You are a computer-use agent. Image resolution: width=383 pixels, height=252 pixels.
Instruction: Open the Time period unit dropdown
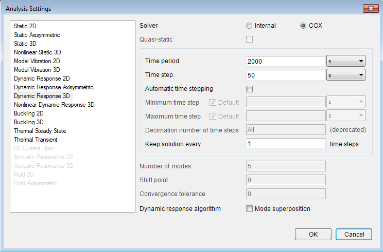[x=346, y=61]
